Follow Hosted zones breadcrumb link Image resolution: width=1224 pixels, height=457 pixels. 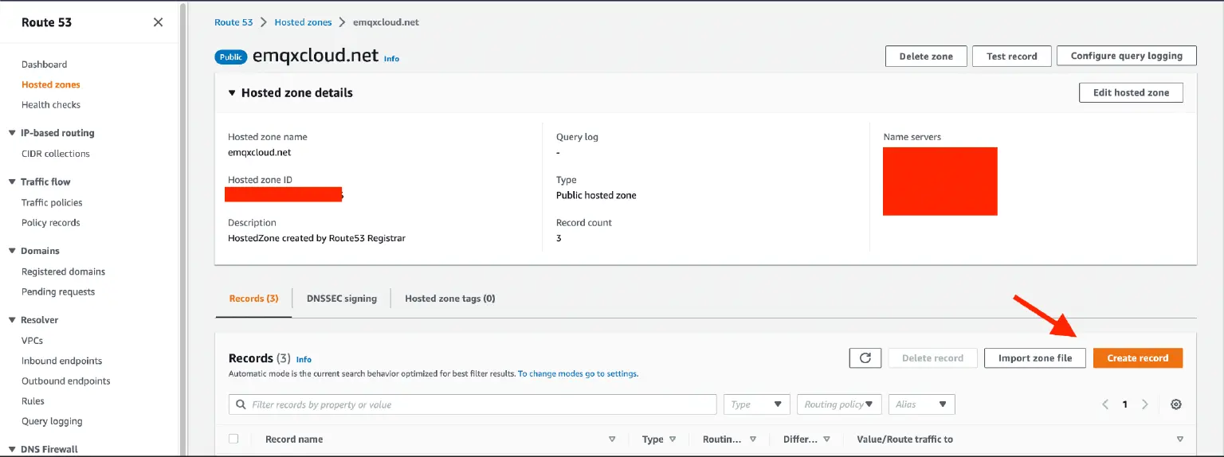(303, 22)
